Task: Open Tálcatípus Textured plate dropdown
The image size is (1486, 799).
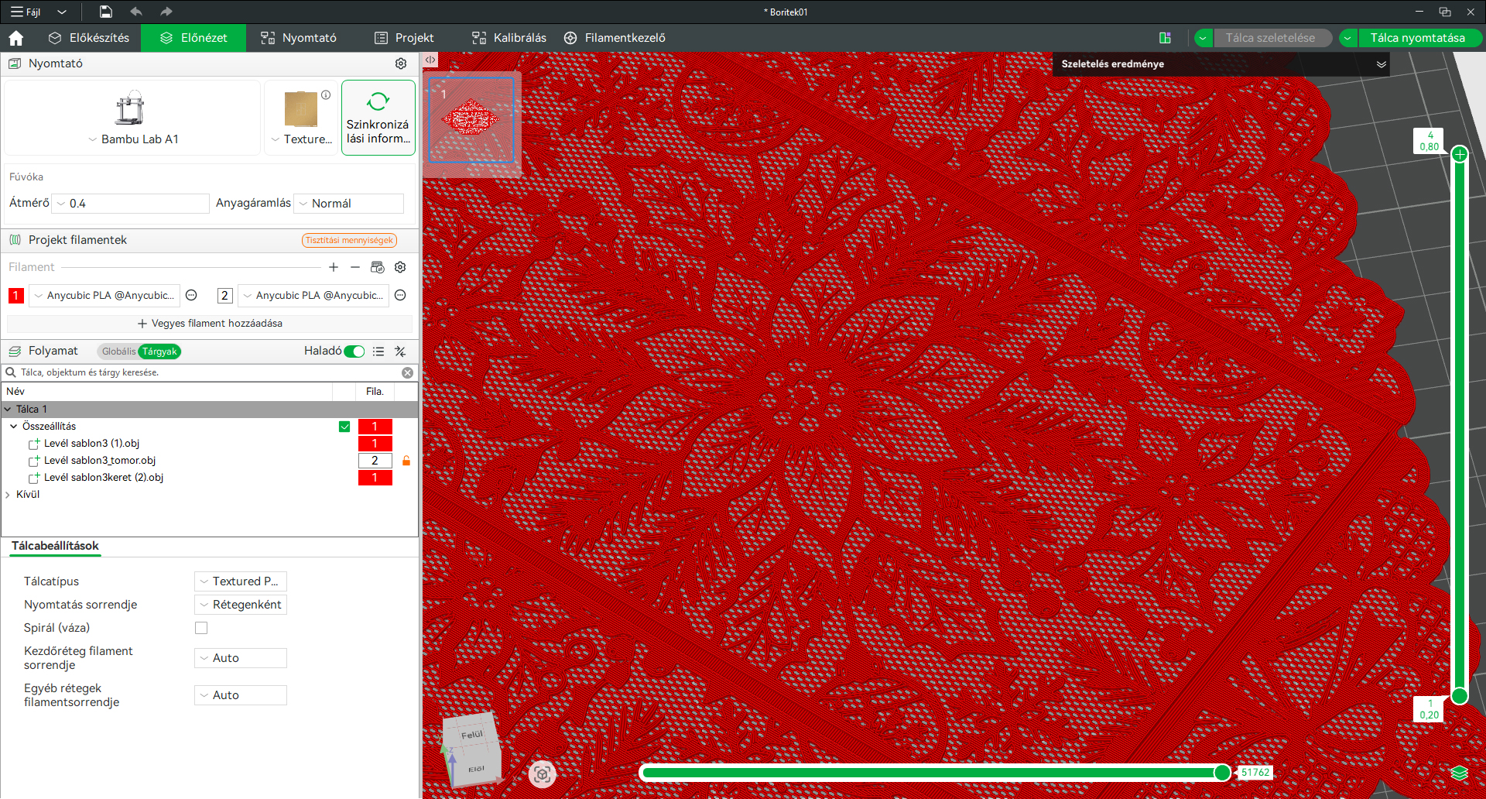Action: pos(241,581)
